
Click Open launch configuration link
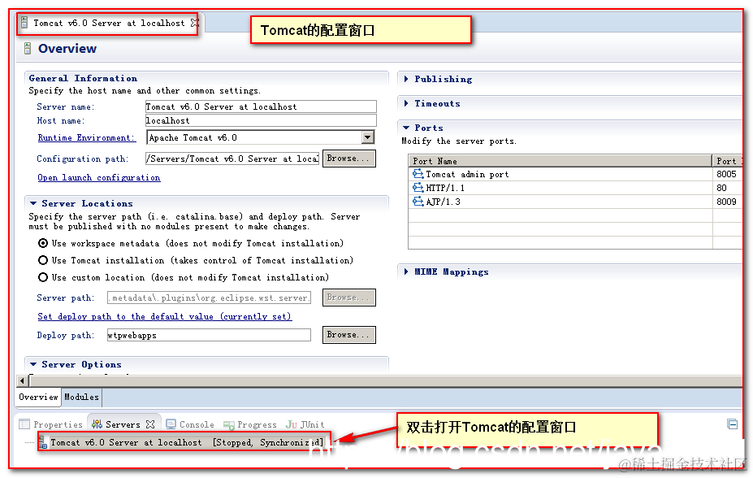pos(99,177)
